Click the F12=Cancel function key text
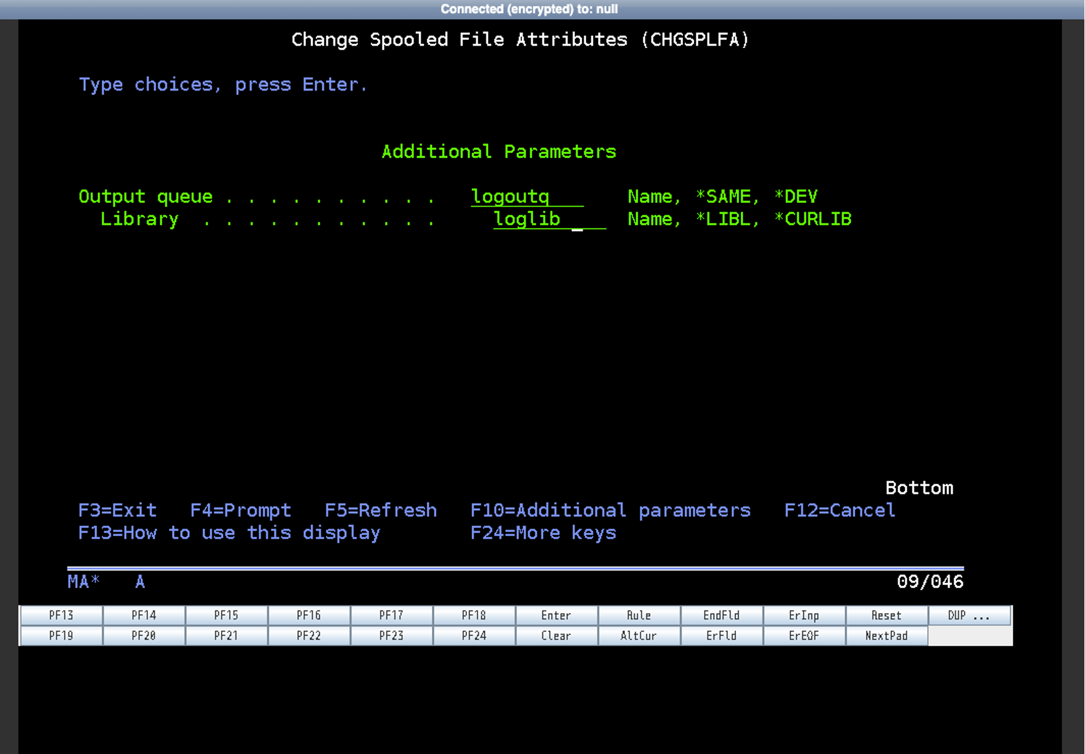The height and width of the screenshot is (754, 1085). coord(840,511)
